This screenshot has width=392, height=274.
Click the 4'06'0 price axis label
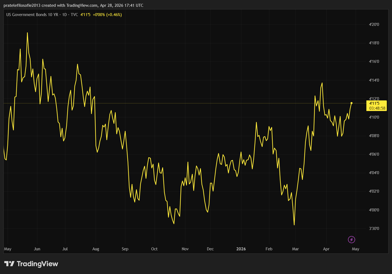[x=374, y=154]
